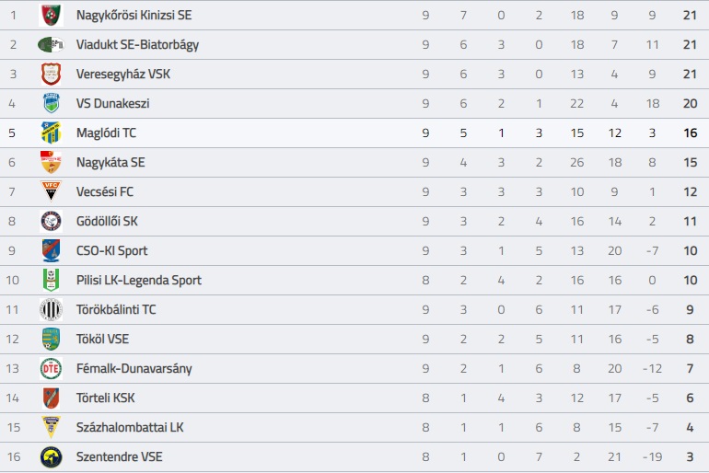709x473 pixels.
Task: Click the Veresegyház VSK crest icon
Action: (51, 74)
